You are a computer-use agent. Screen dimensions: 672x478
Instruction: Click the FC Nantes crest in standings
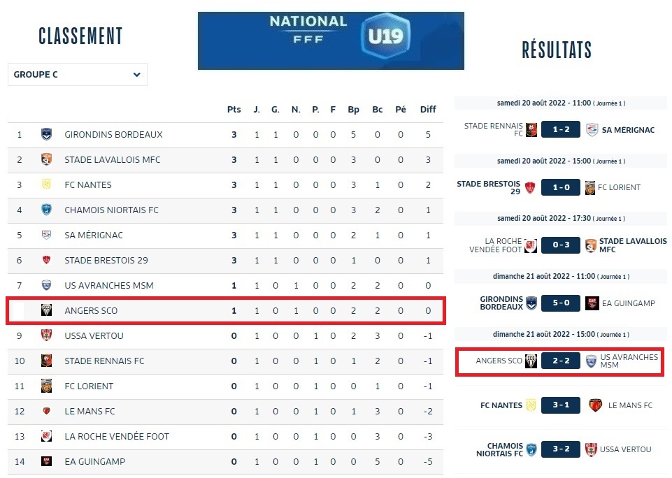[46, 184]
